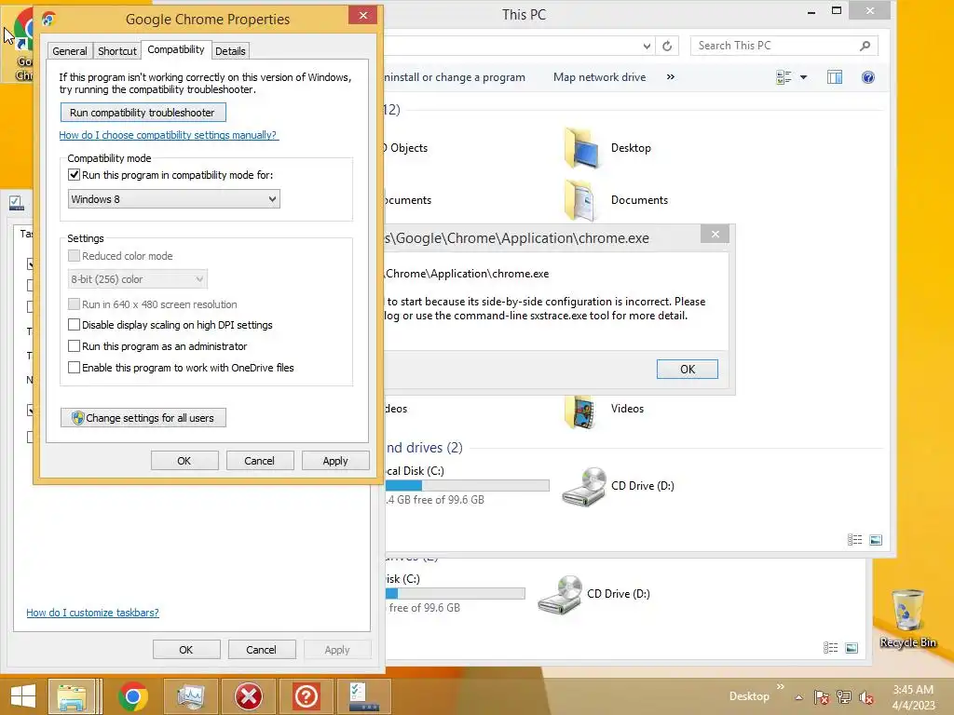This screenshot has height=715, width=954.
Task: Toggle Reduced color mode checkbox
Action: [74, 256]
